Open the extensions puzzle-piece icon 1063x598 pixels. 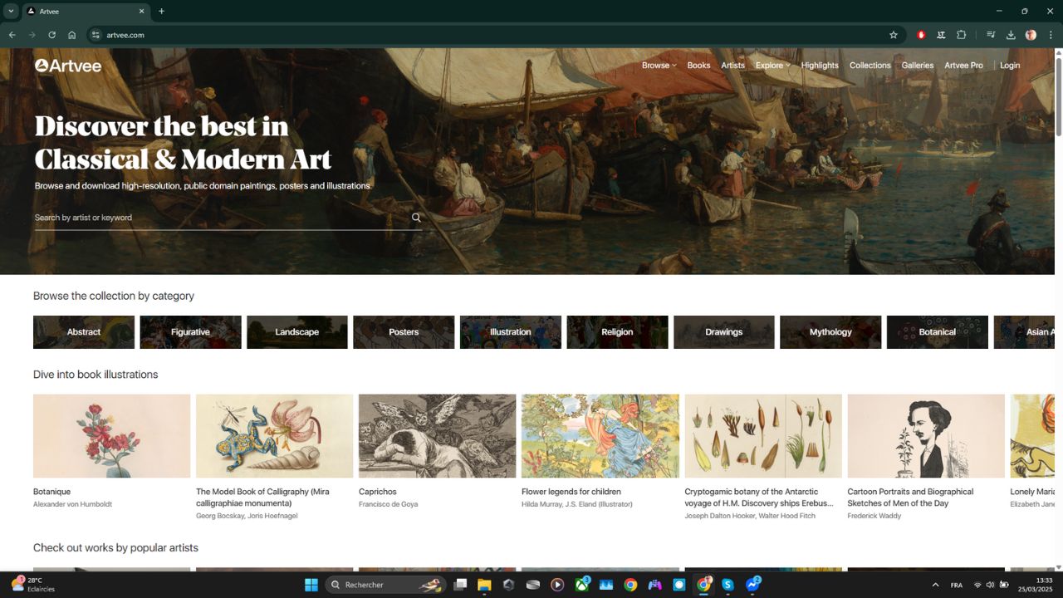click(961, 35)
